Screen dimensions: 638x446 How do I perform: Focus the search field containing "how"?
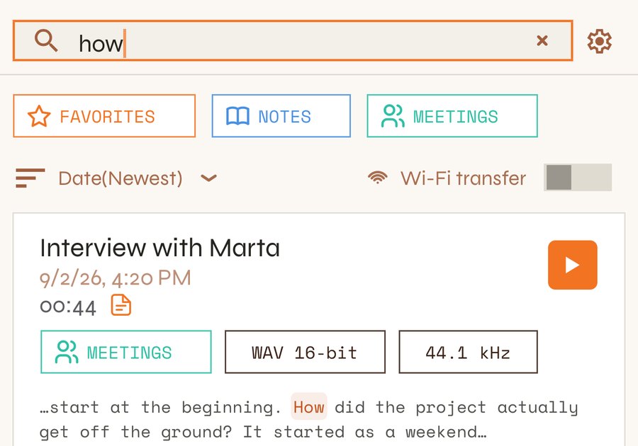(293, 40)
